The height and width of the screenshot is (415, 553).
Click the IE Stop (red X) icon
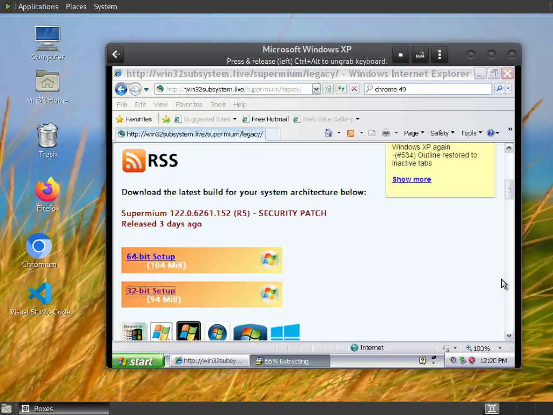click(354, 89)
